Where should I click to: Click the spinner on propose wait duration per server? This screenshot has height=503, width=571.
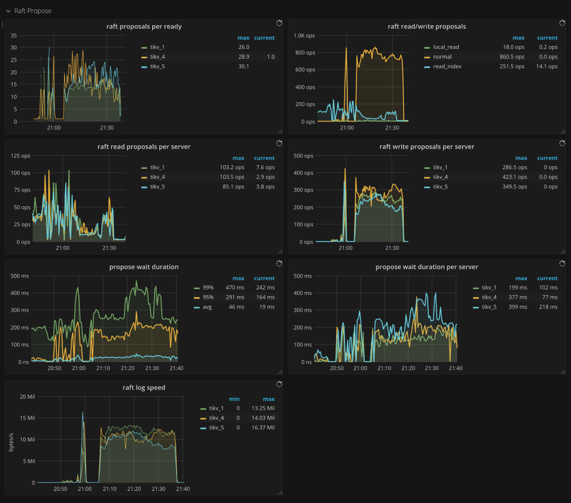[x=562, y=263]
